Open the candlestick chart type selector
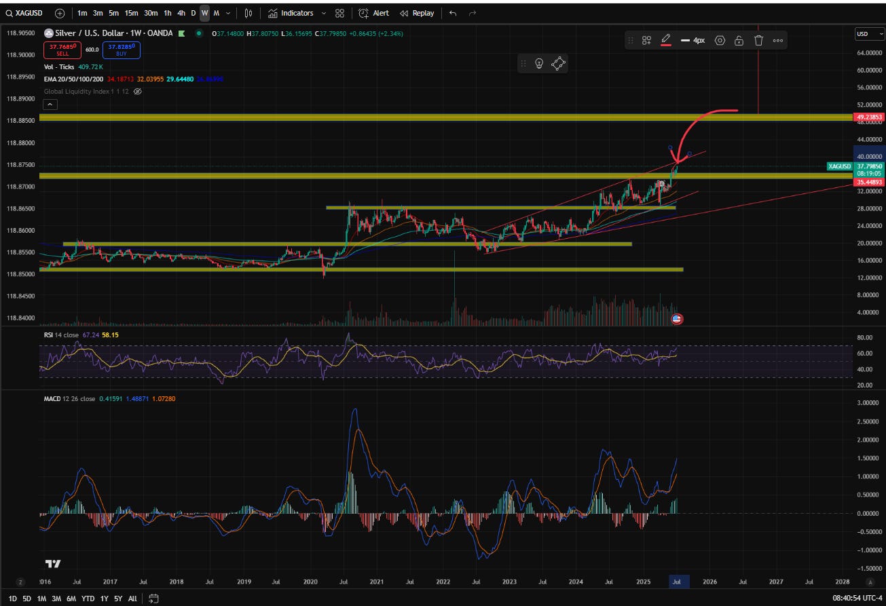Image resolution: width=886 pixels, height=606 pixels. click(x=248, y=13)
